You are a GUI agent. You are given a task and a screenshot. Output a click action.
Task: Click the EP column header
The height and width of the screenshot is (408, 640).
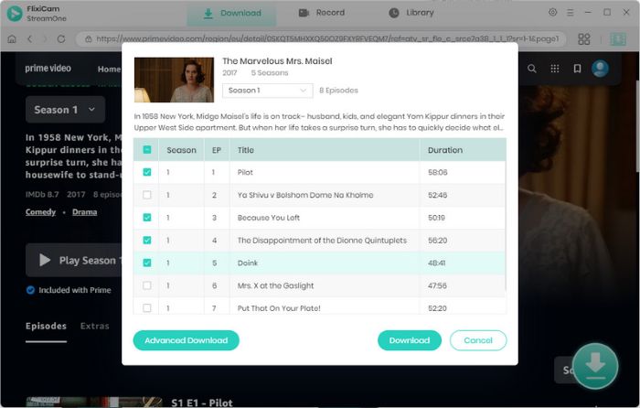217,150
